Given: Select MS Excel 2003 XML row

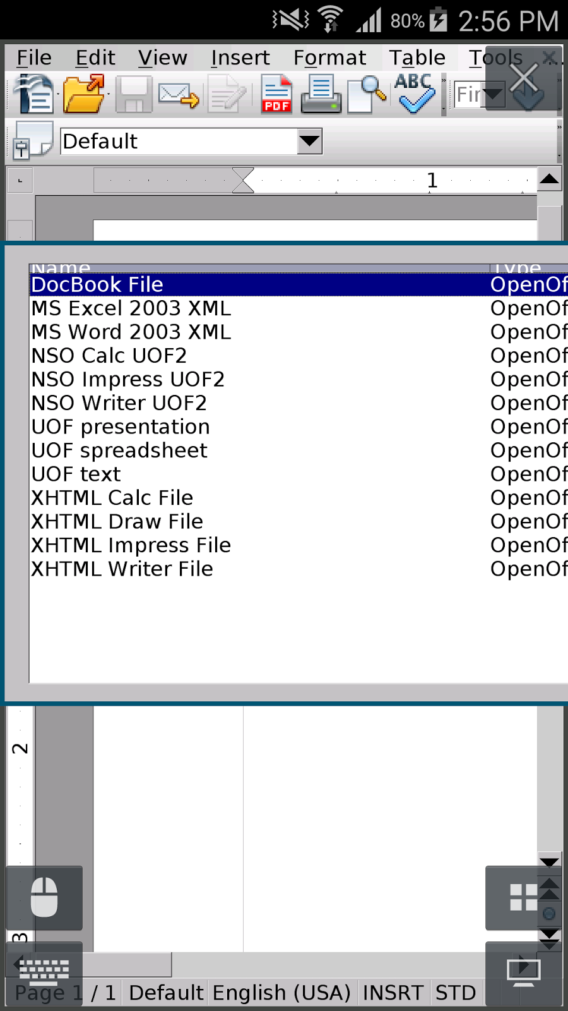Looking at the screenshot, I should tap(299, 308).
